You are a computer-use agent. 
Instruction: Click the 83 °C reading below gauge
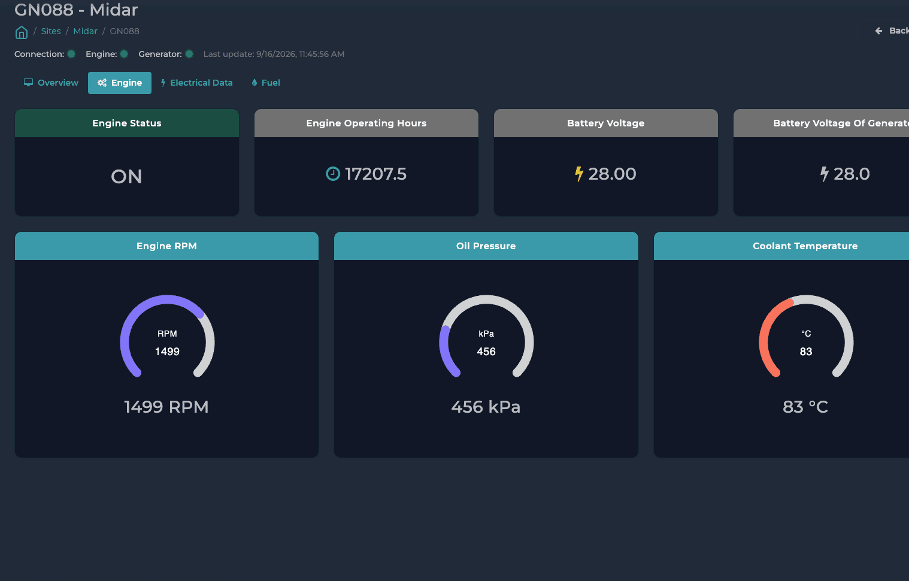pyautogui.click(x=805, y=407)
